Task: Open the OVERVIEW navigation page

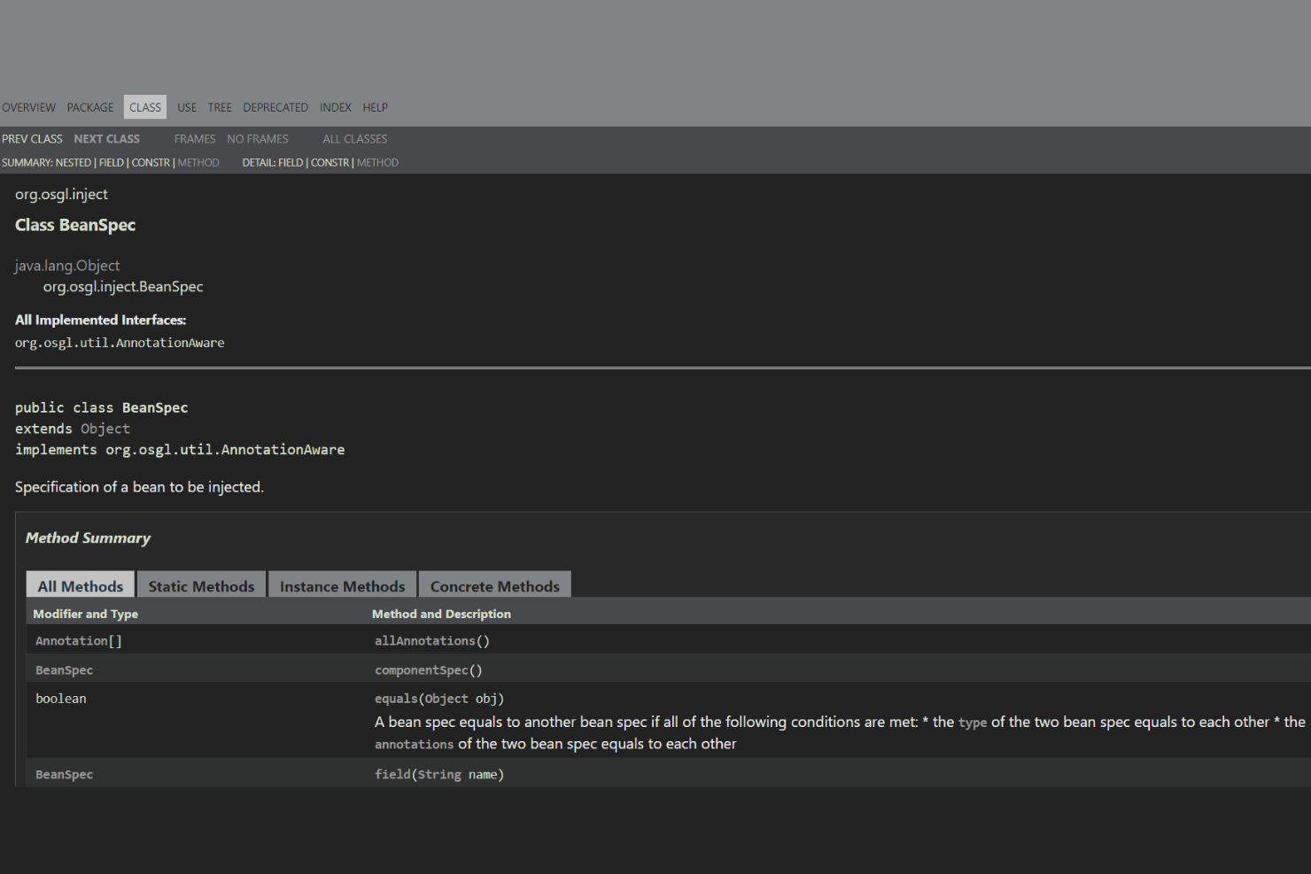Action: [28, 107]
